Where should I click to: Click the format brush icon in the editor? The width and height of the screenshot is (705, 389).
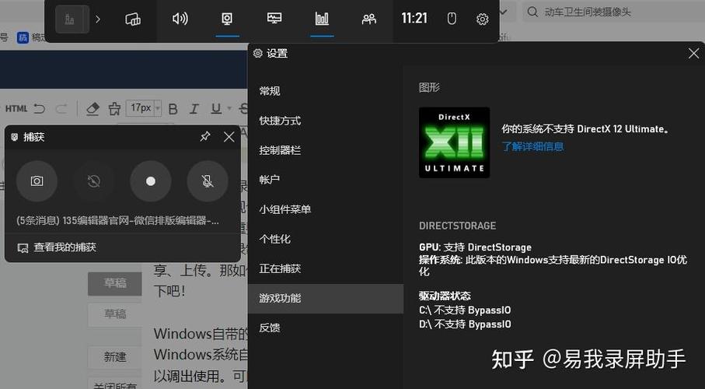[x=114, y=108]
